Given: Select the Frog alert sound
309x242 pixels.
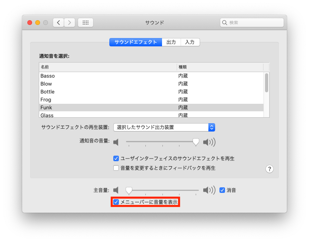Looking at the screenshot, I should click(x=151, y=99).
